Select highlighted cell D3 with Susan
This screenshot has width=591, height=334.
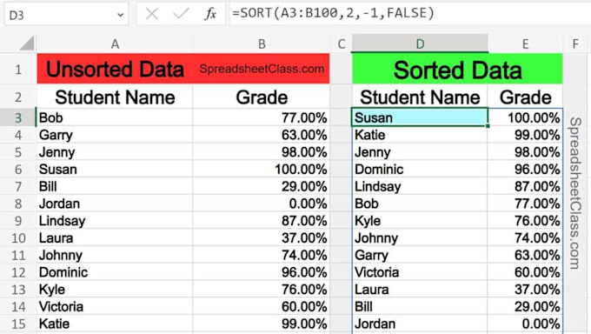click(420, 117)
